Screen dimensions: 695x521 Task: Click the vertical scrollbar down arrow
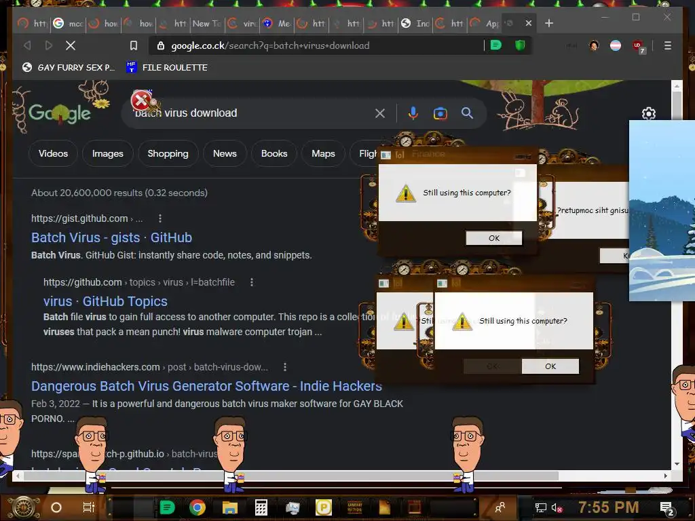tap(677, 464)
